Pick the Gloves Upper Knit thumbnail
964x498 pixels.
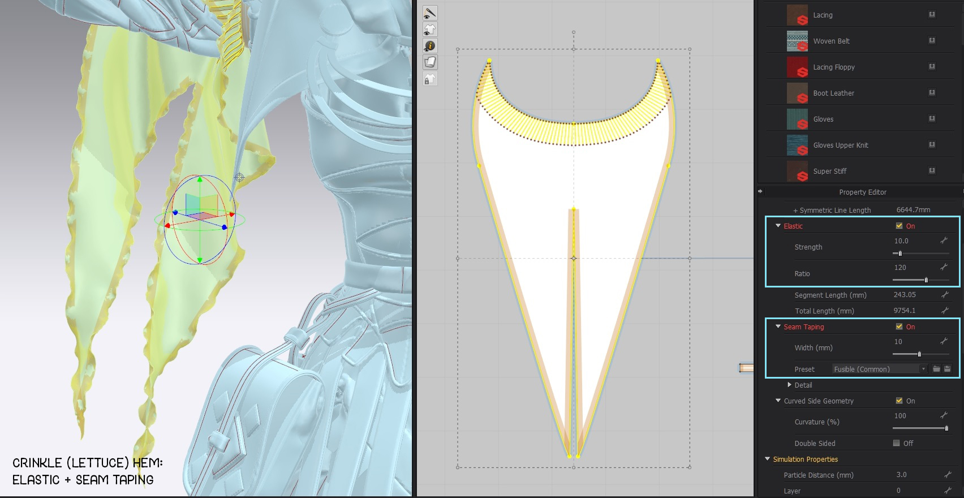point(797,145)
